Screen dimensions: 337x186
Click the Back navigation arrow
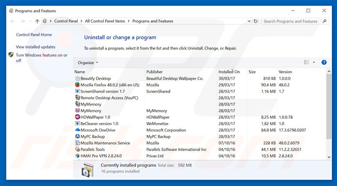coord(13,21)
